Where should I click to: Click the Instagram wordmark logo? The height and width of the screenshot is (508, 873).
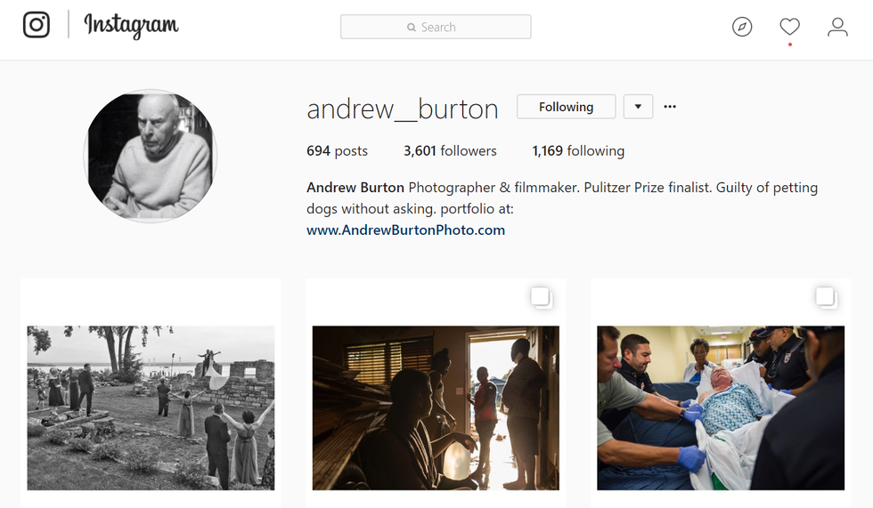tap(132, 26)
